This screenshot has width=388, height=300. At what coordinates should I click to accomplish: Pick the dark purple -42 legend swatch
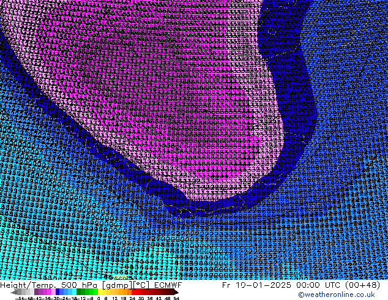point(36,291)
